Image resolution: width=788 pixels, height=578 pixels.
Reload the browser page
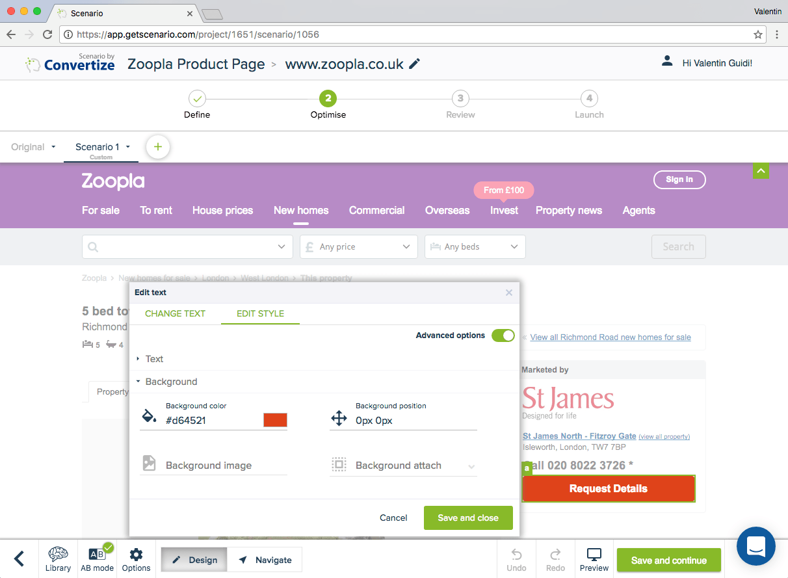[x=47, y=34]
